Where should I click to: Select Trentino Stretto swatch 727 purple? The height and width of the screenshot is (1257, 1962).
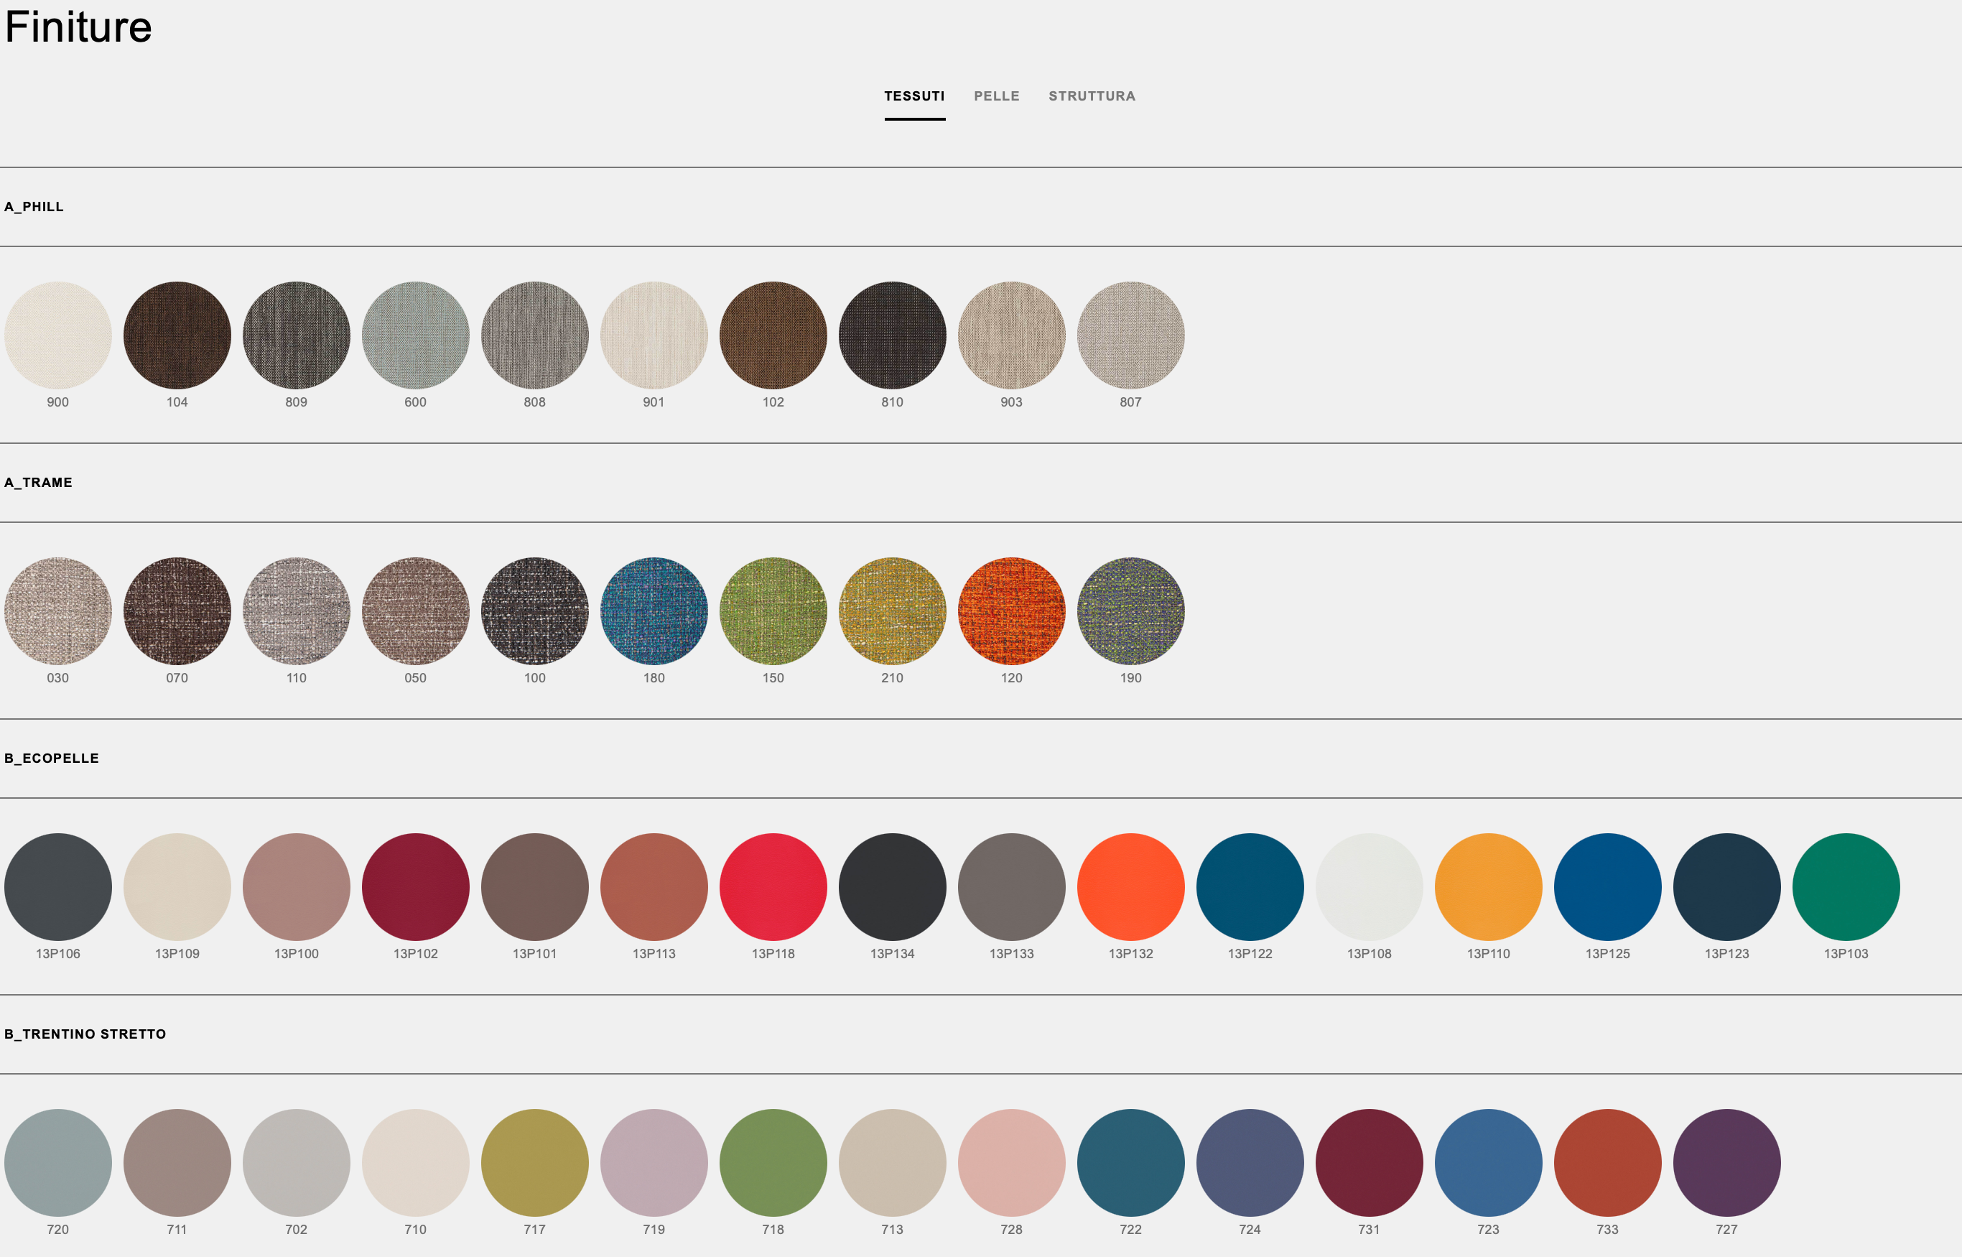[1726, 1163]
